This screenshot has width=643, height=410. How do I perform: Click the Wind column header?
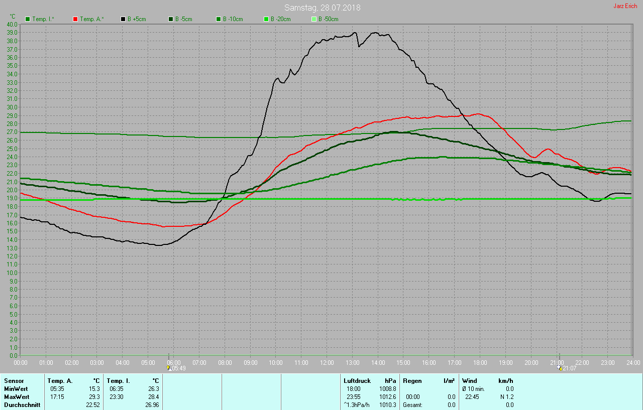point(469,381)
